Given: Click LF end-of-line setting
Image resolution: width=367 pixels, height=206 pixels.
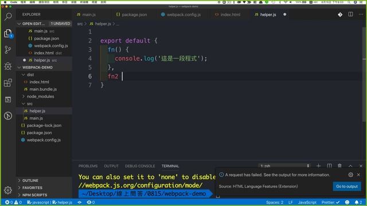Looking at the screenshot, I should [x=291, y=202].
